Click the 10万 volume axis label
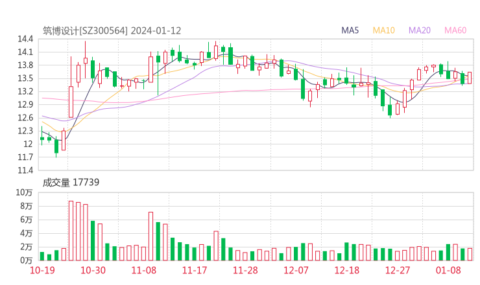This screenshot has width=480, height=285. point(24,192)
